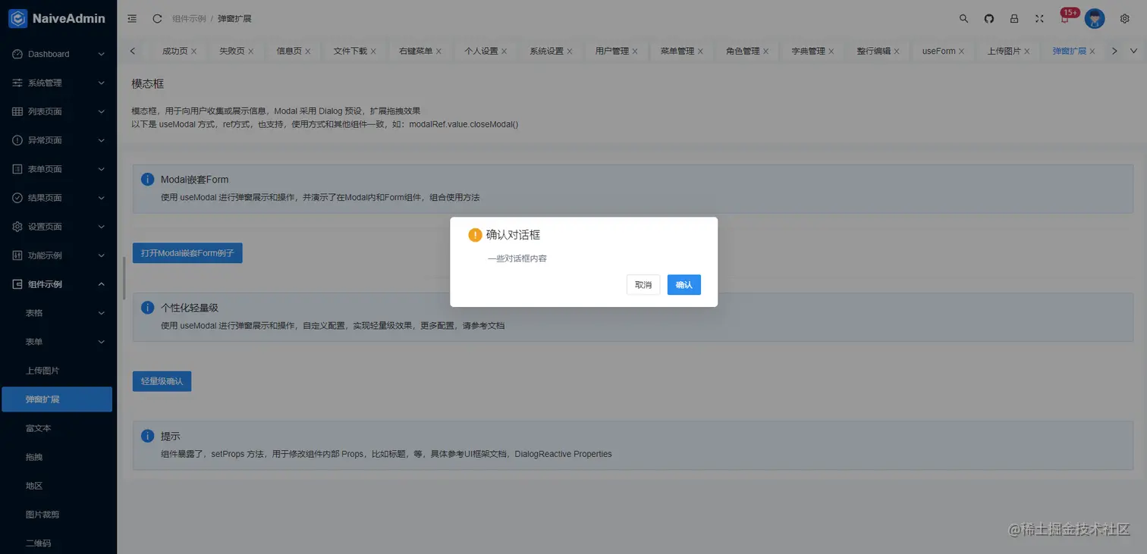
Task: Click the page refresh icon in the header
Action: [x=157, y=17]
